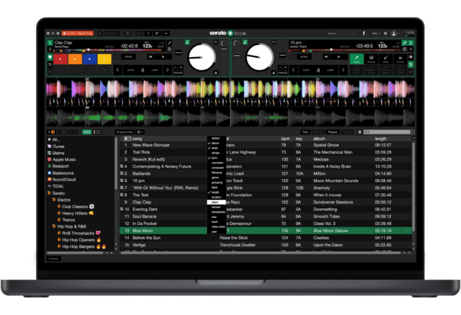
Task: Toggle the album column in column menu
Action: click(x=217, y=143)
